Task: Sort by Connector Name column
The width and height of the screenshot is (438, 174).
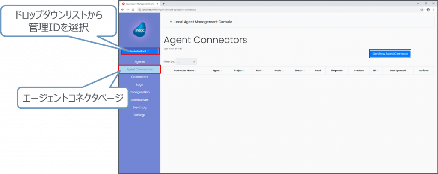Action: 184,70
